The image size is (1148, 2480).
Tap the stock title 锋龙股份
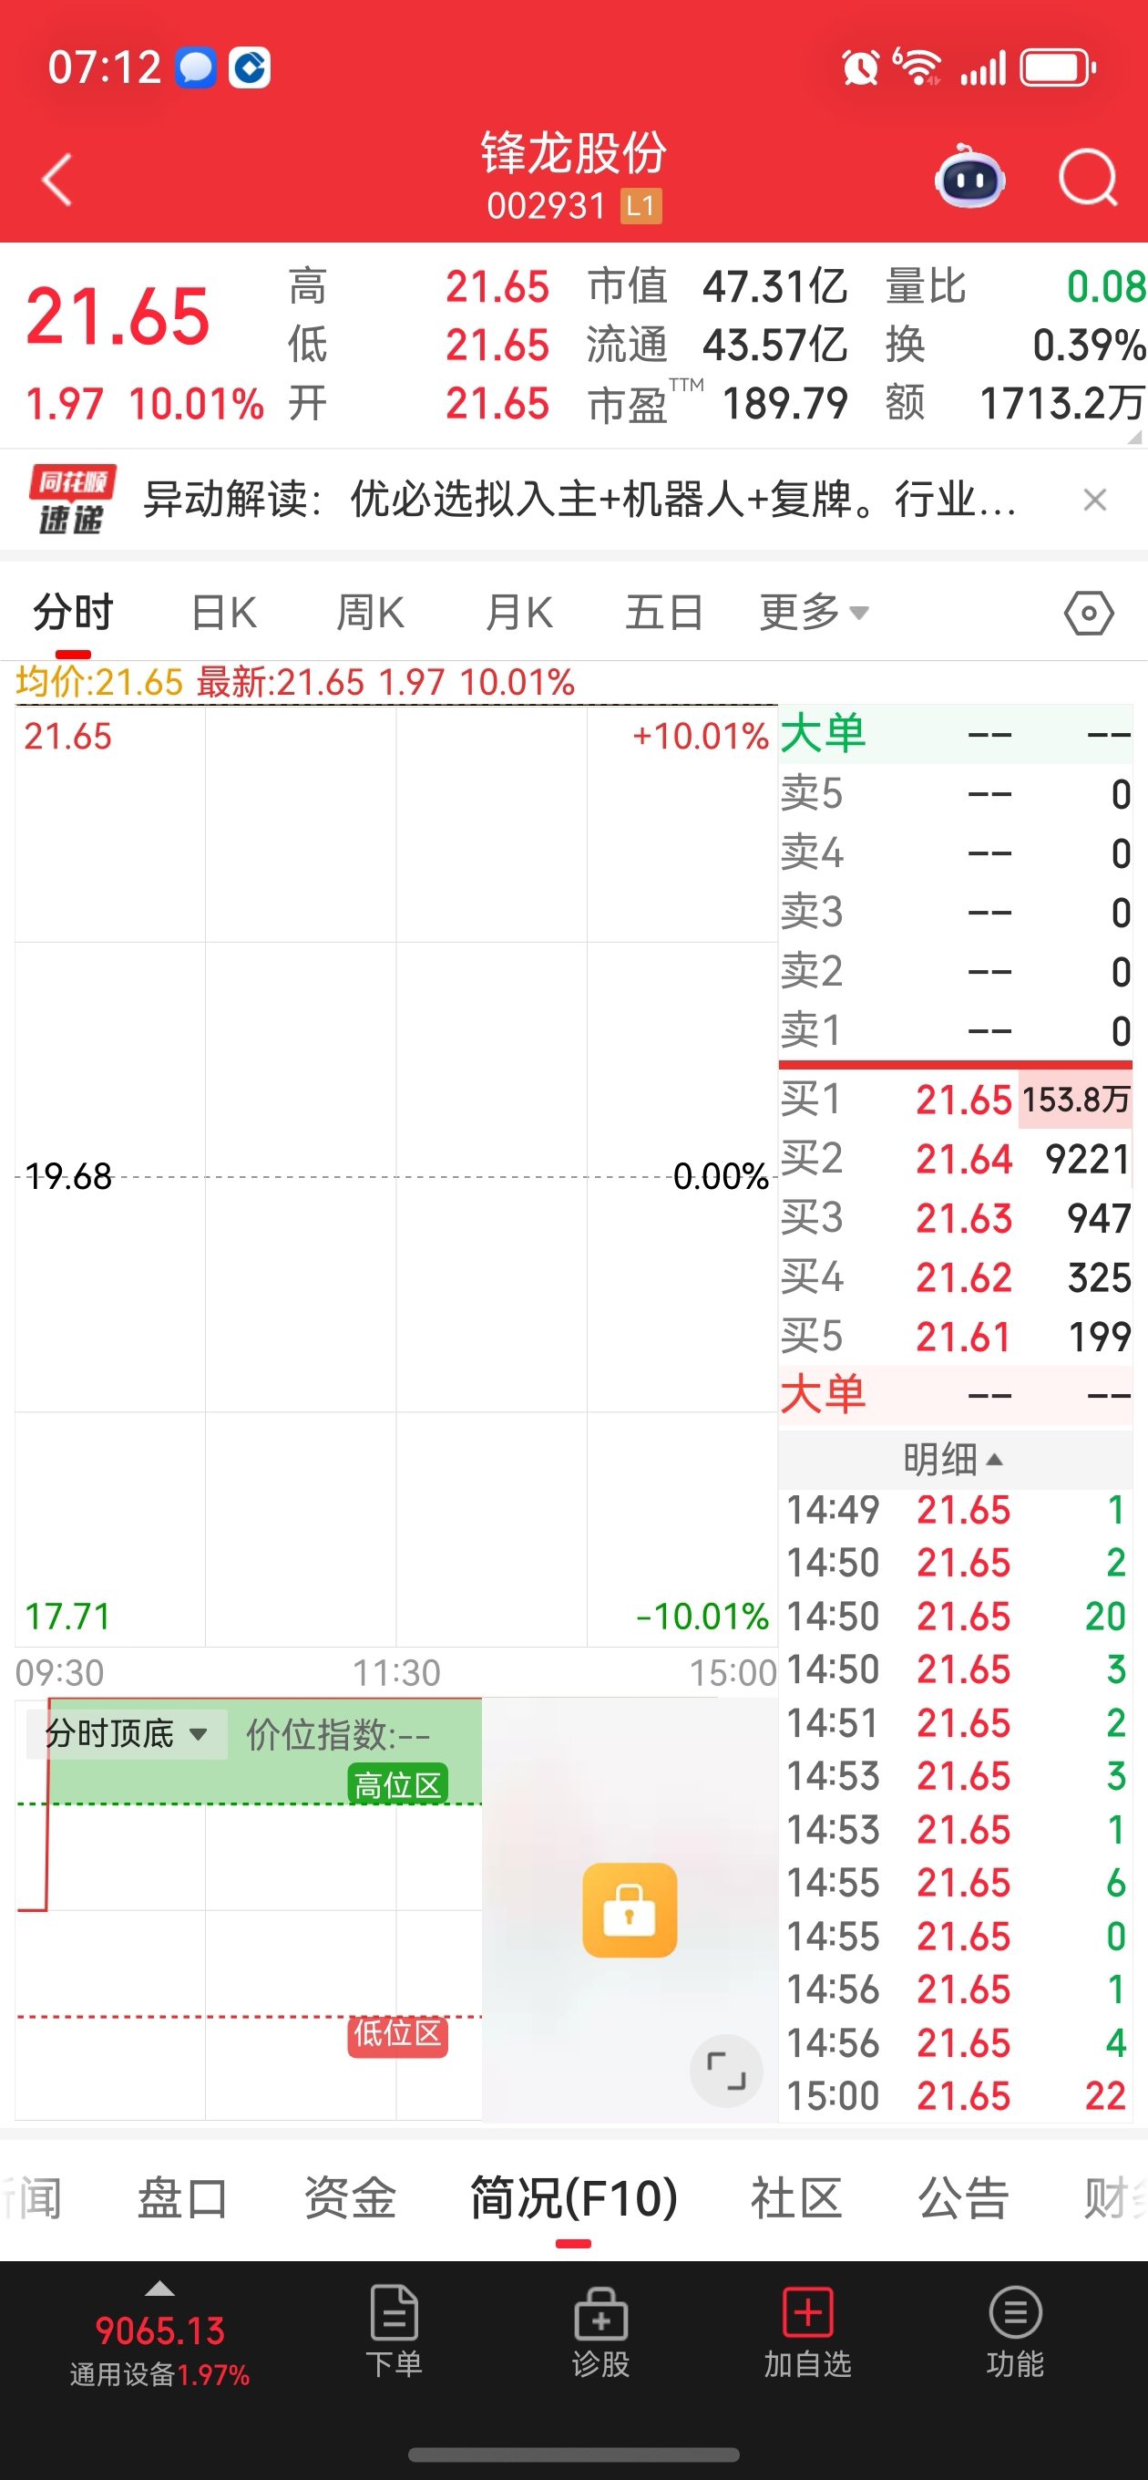tap(573, 152)
